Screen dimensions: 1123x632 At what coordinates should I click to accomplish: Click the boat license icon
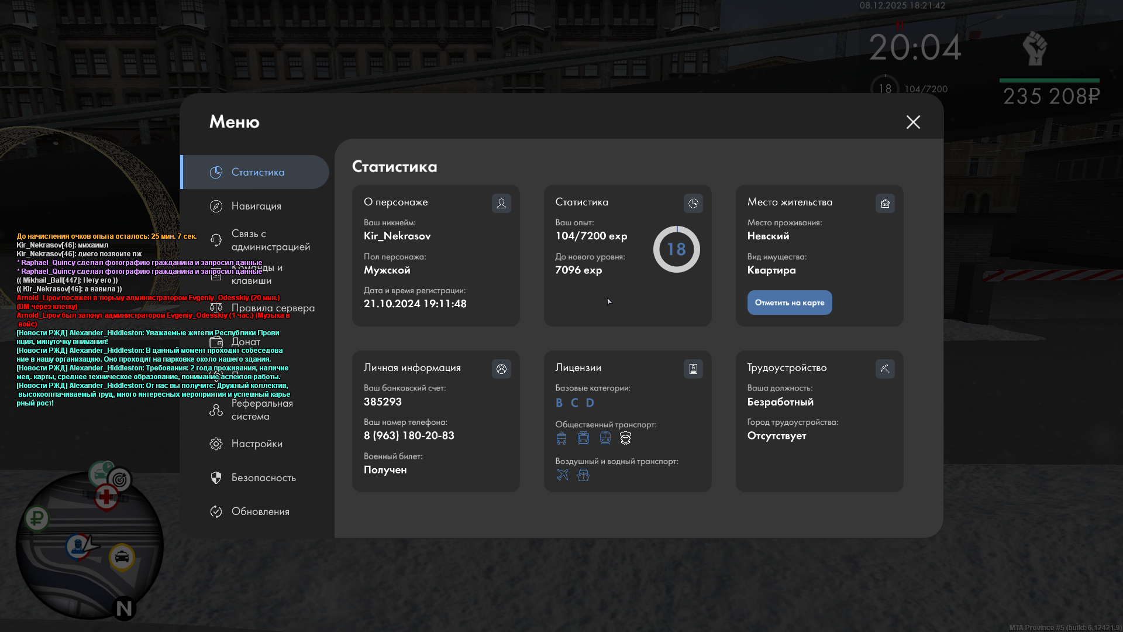click(583, 475)
